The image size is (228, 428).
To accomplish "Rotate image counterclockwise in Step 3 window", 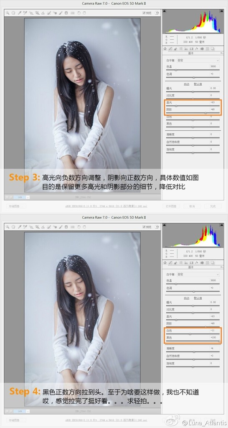I will click(79, 13).
